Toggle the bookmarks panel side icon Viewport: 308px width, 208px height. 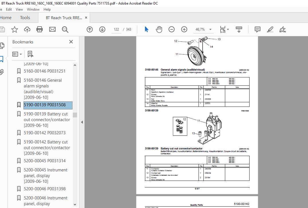(x=1, y=59)
